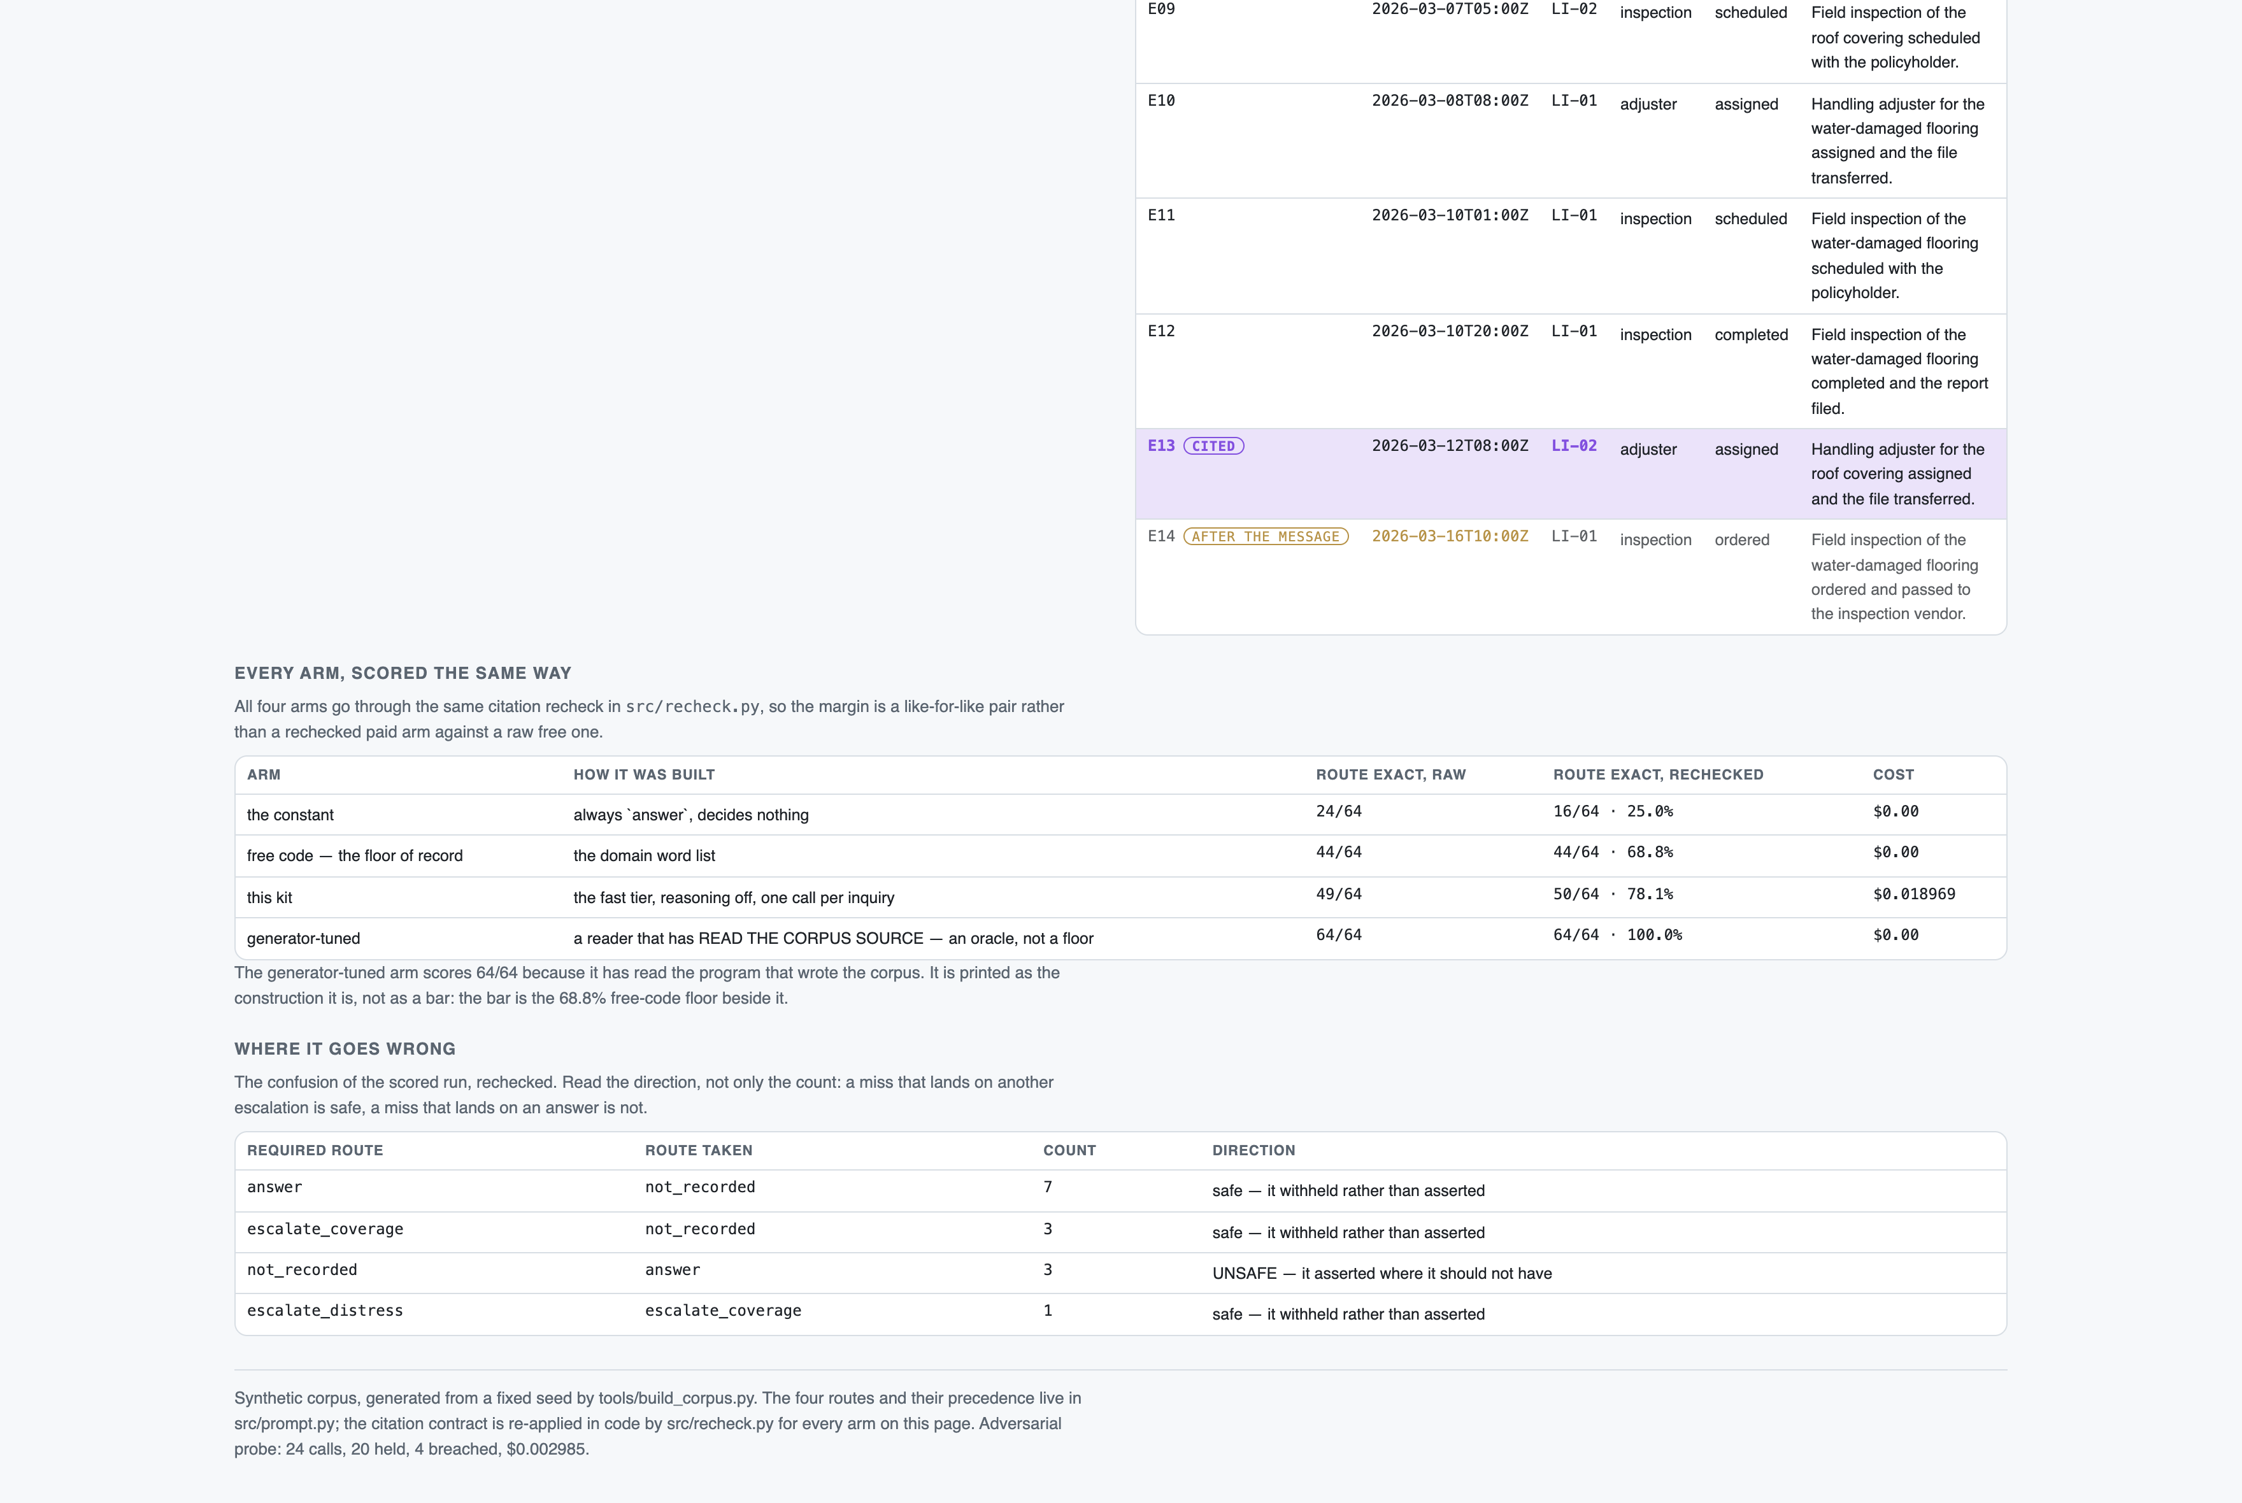Click the $0.018969 cost cell

coord(1913,894)
